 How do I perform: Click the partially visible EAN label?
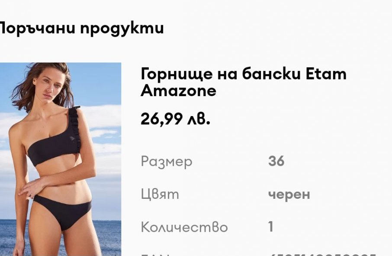pos(155,255)
